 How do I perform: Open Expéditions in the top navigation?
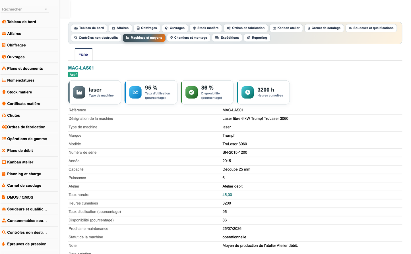[x=227, y=38]
